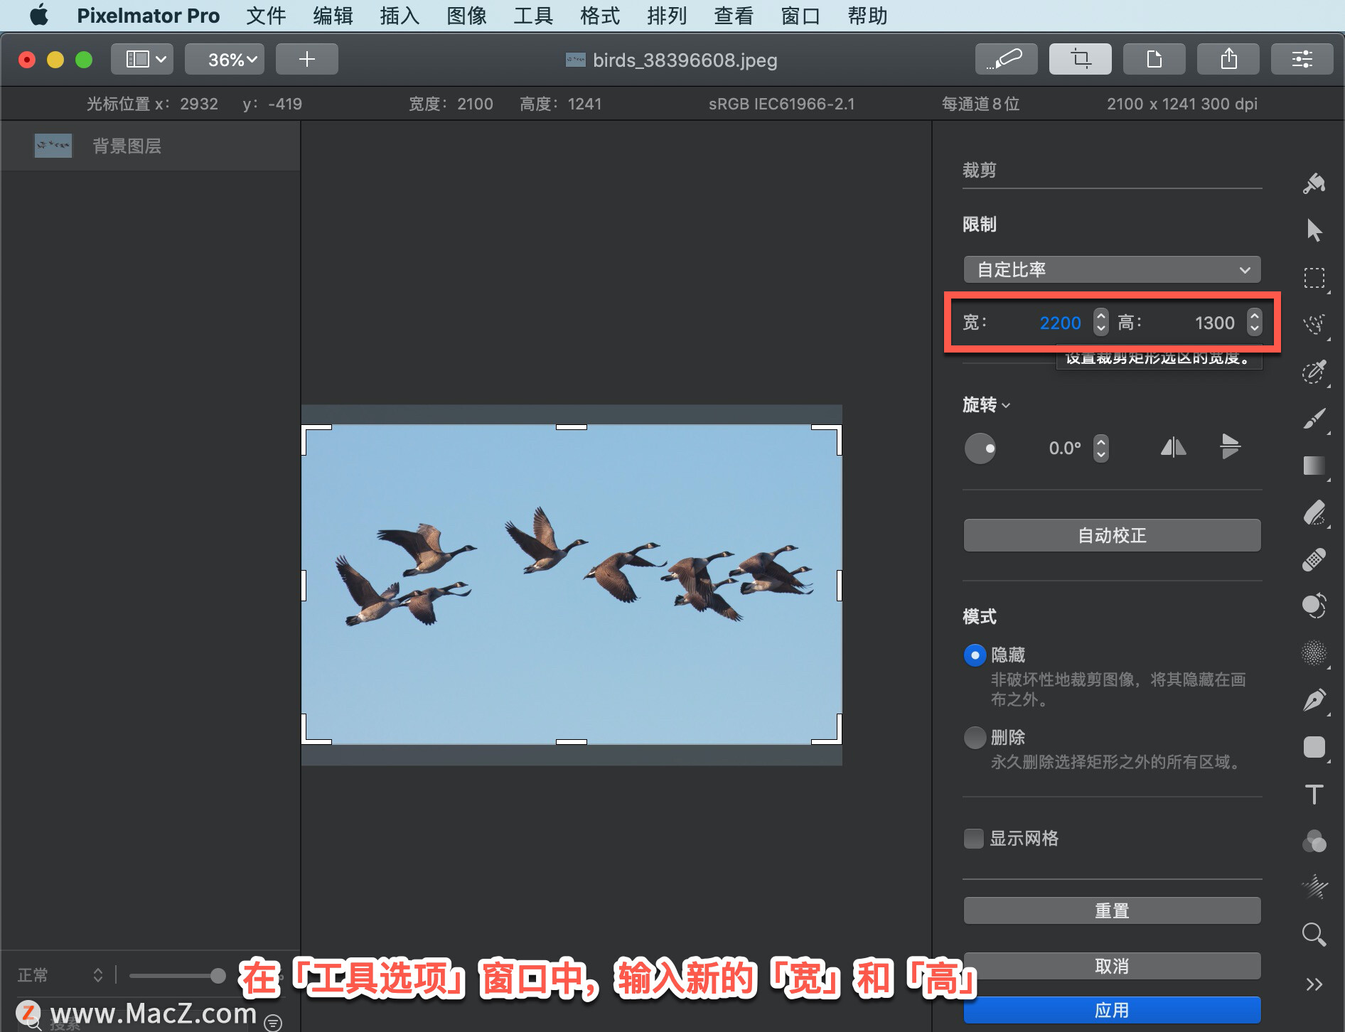The width and height of the screenshot is (1345, 1032).
Task: Click the layer filter icon at bottom
Action: click(x=273, y=1022)
